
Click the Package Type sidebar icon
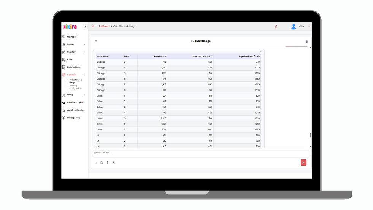[64, 118]
